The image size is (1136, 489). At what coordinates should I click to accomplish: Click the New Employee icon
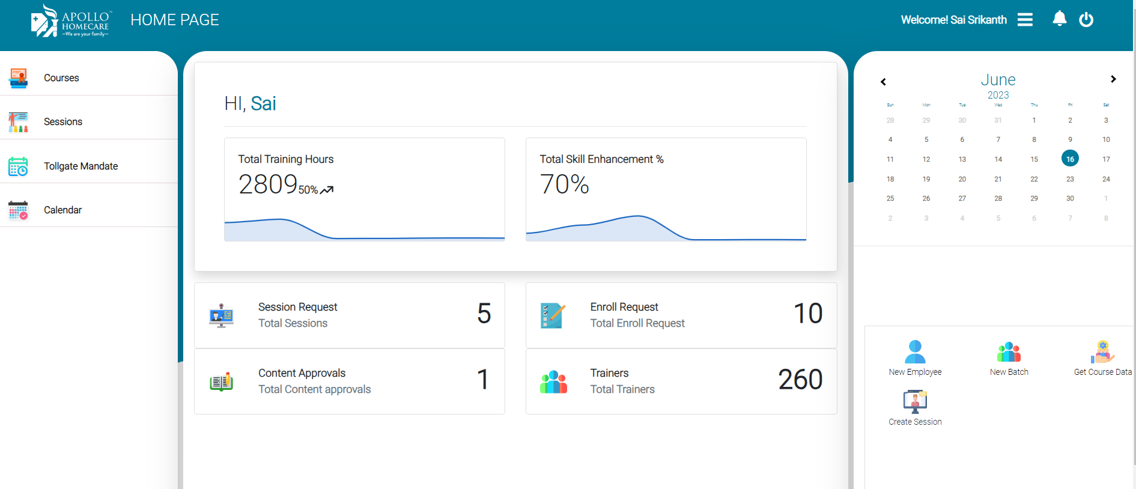(915, 352)
